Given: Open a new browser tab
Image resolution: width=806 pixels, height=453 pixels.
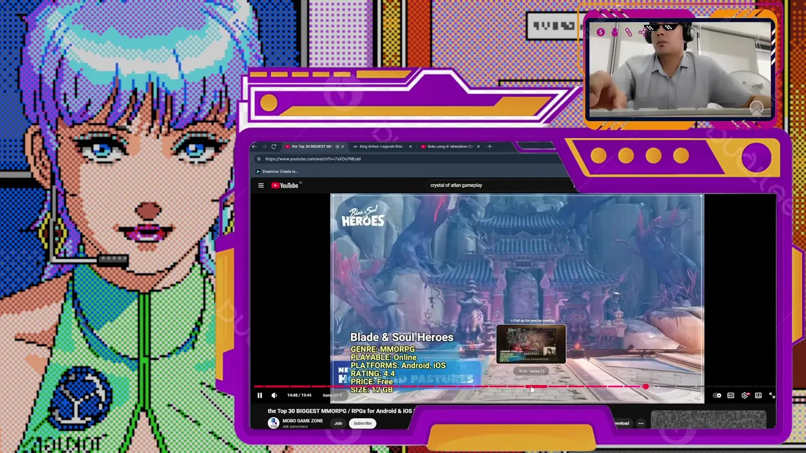Looking at the screenshot, I should pos(489,147).
